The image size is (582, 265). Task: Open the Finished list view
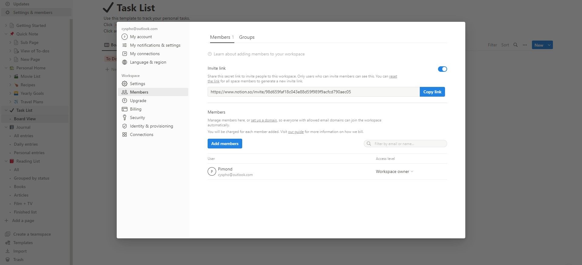point(25,212)
